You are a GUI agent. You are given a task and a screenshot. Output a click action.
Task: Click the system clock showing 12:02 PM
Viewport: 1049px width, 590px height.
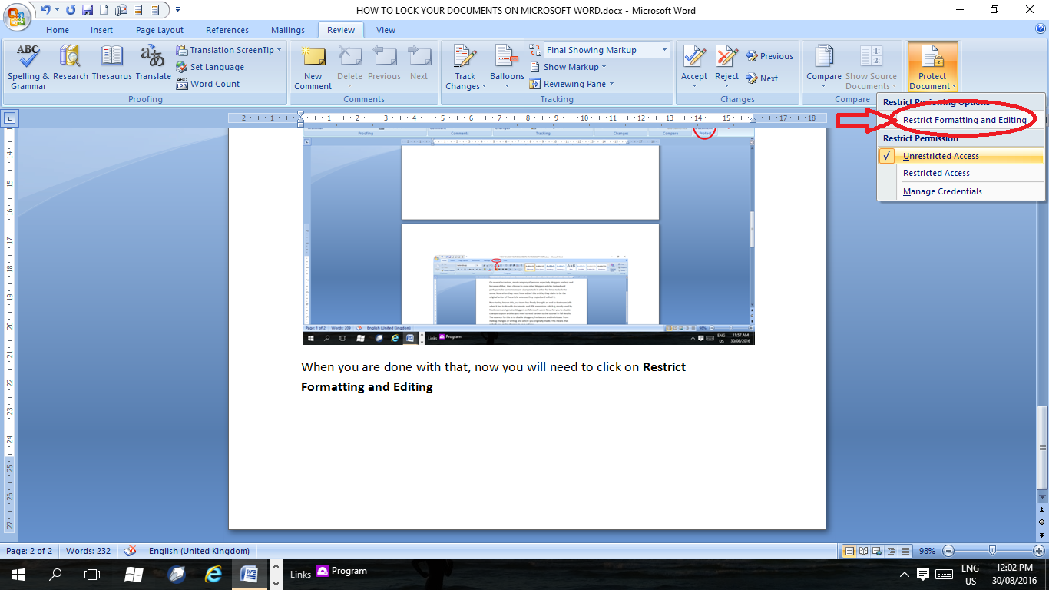point(1016,574)
